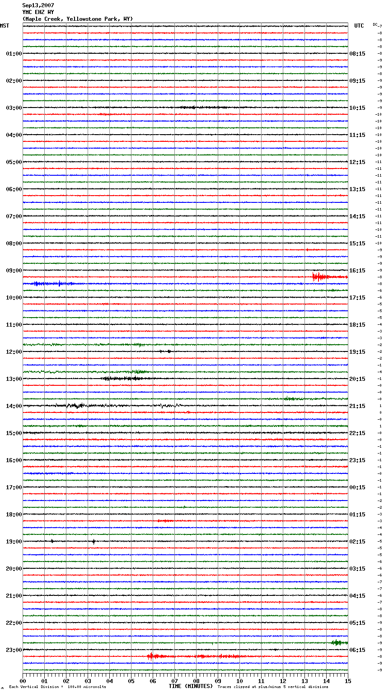Viewport: 384px width, 693px height.
Task: Select the 22:00 MST time label
Action: coord(14,623)
